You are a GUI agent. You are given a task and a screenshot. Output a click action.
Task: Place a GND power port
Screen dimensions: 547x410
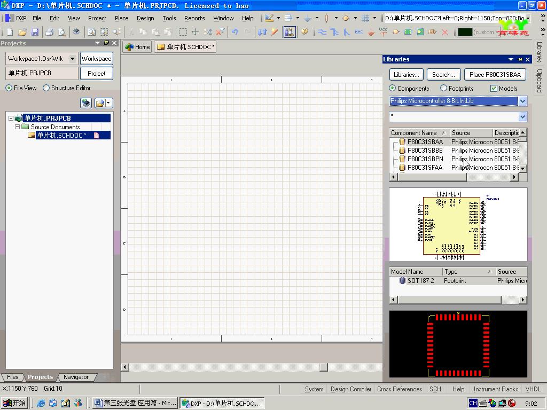tap(371, 32)
